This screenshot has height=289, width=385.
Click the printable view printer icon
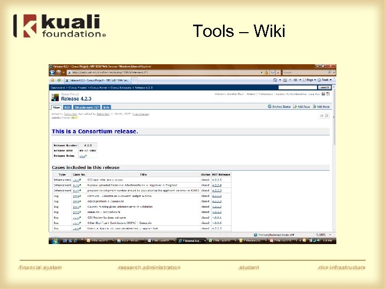[324, 94]
